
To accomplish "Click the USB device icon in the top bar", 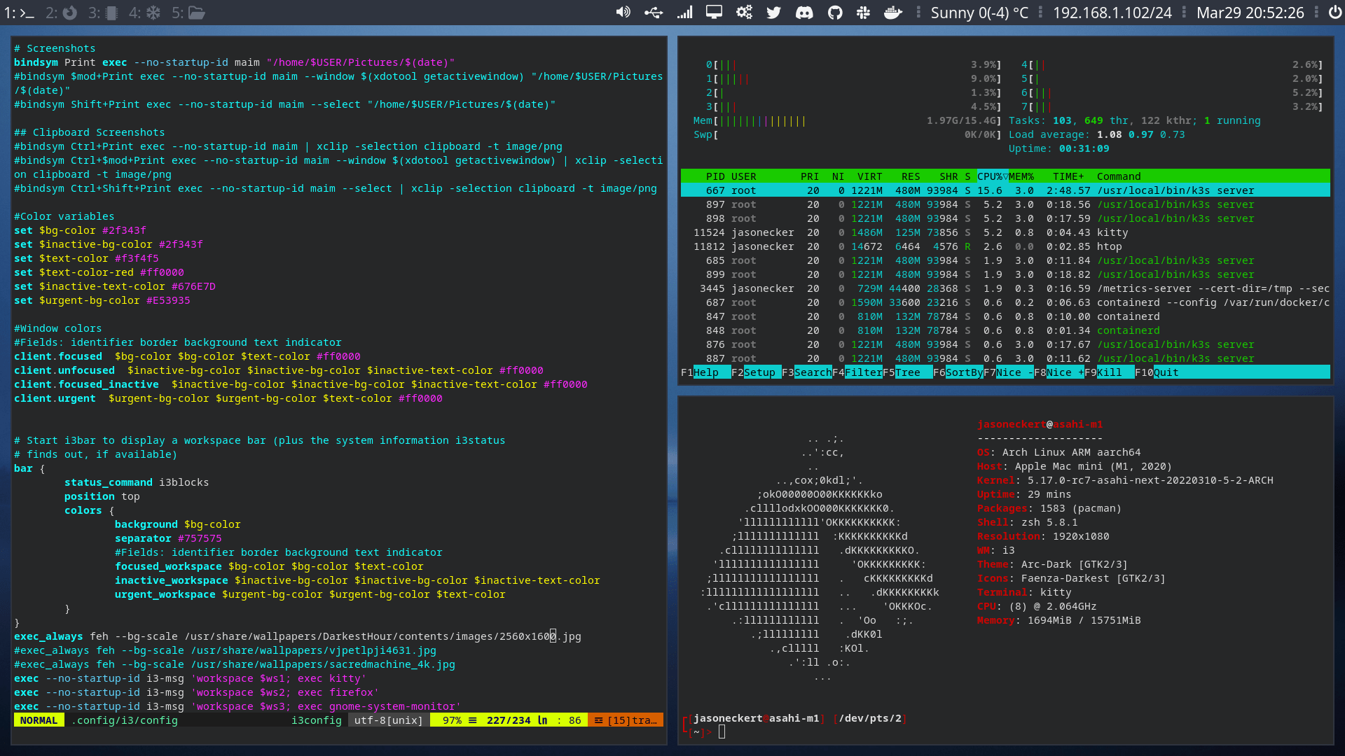I will pyautogui.click(x=654, y=13).
